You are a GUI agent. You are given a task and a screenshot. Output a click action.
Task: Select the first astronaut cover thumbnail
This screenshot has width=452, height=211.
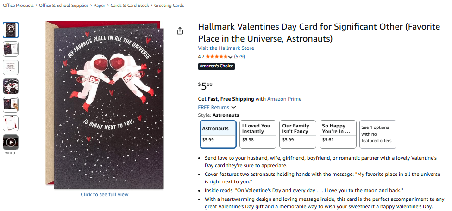click(x=11, y=30)
